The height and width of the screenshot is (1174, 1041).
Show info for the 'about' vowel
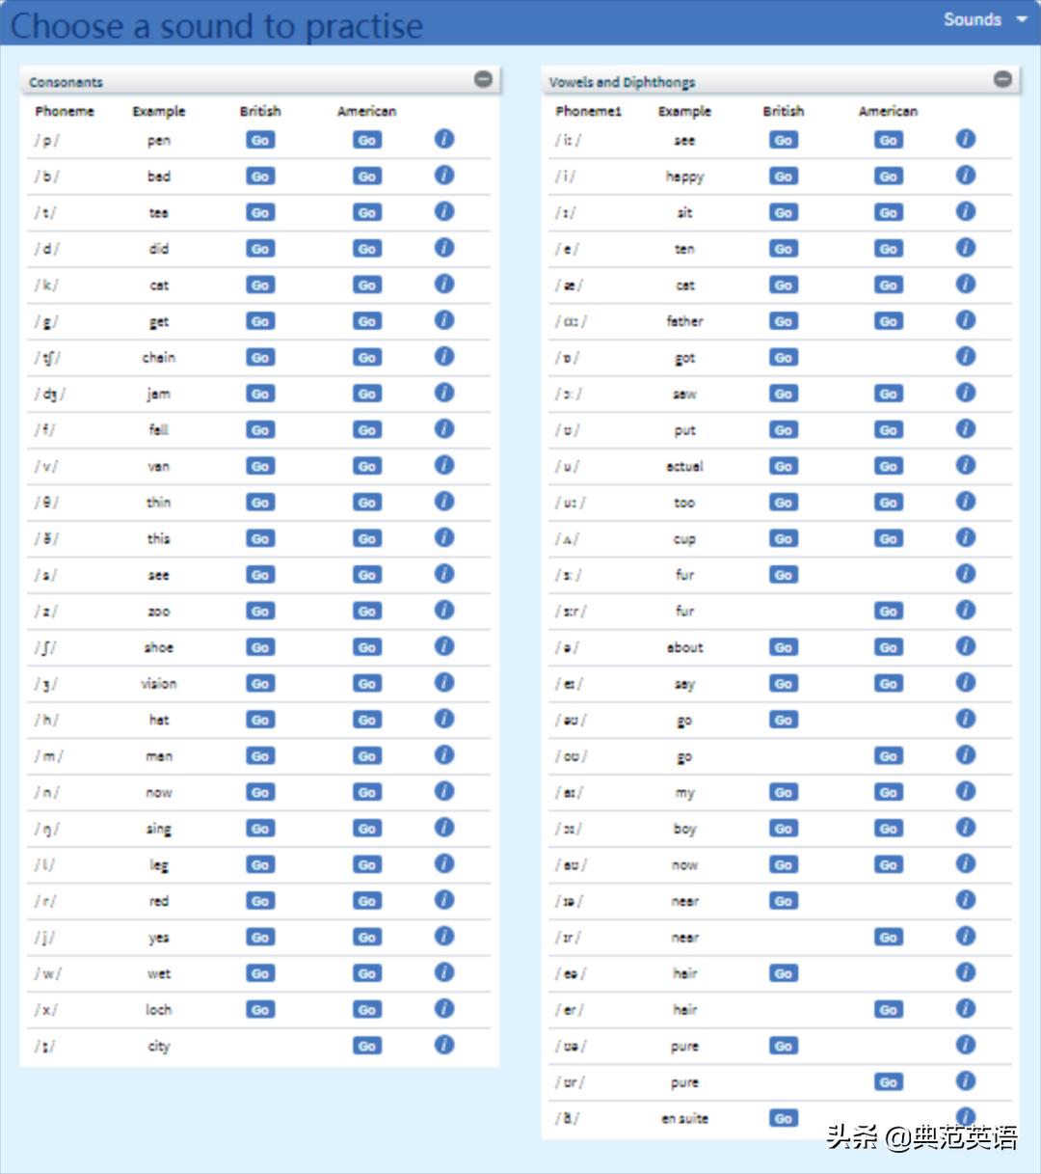pos(966,646)
